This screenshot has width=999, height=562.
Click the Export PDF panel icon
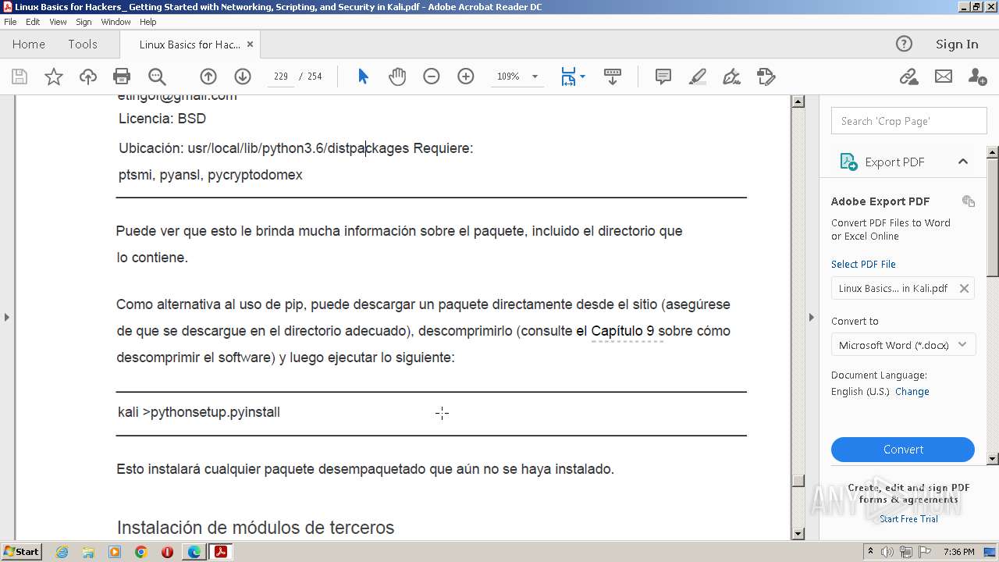coord(848,162)
